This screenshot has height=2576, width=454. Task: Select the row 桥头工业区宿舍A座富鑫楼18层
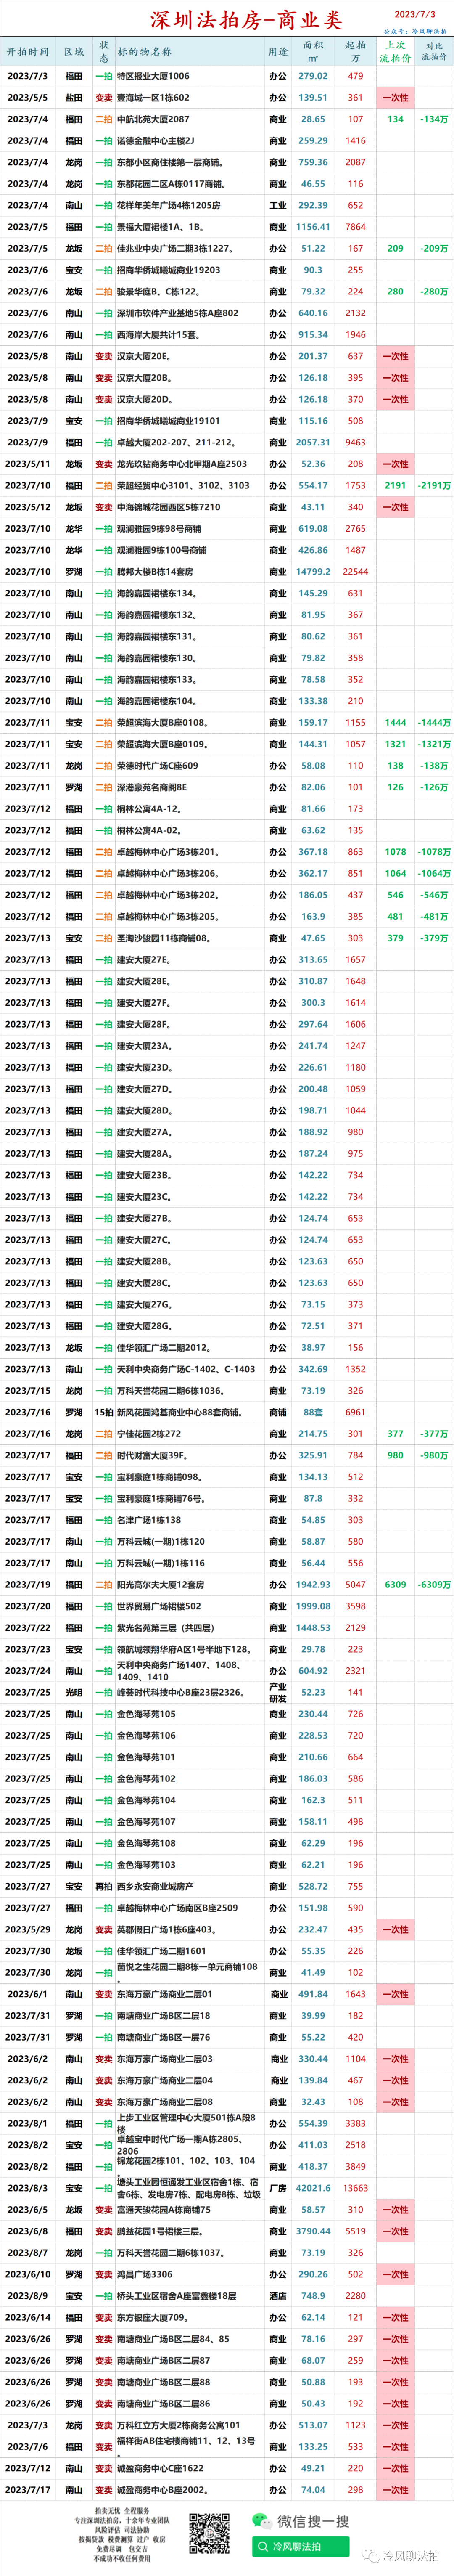point(227,2296)
